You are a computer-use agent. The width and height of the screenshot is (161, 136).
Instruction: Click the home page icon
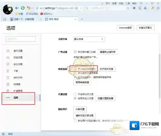point(5,19)
